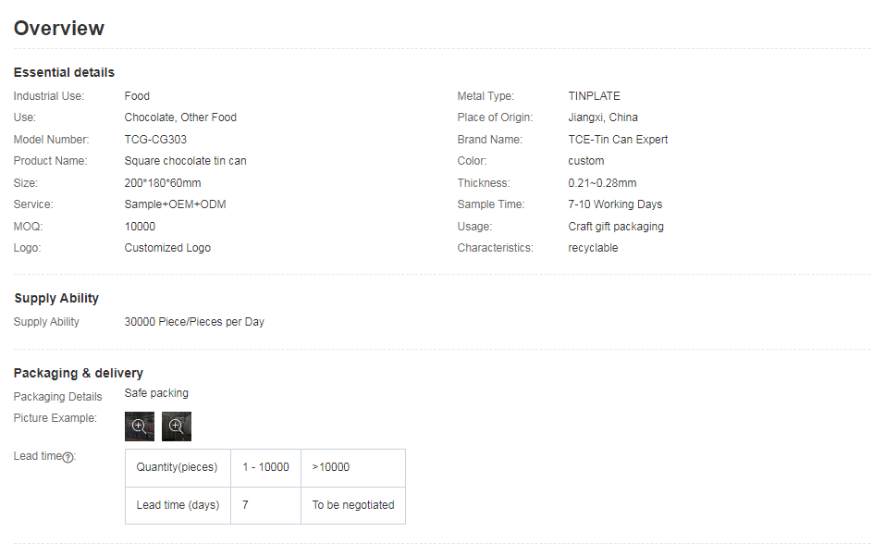The width and height of the screenshot is (873, 544).
Task: Click the Quantity(pieces) row header
Action: (177, 467)
